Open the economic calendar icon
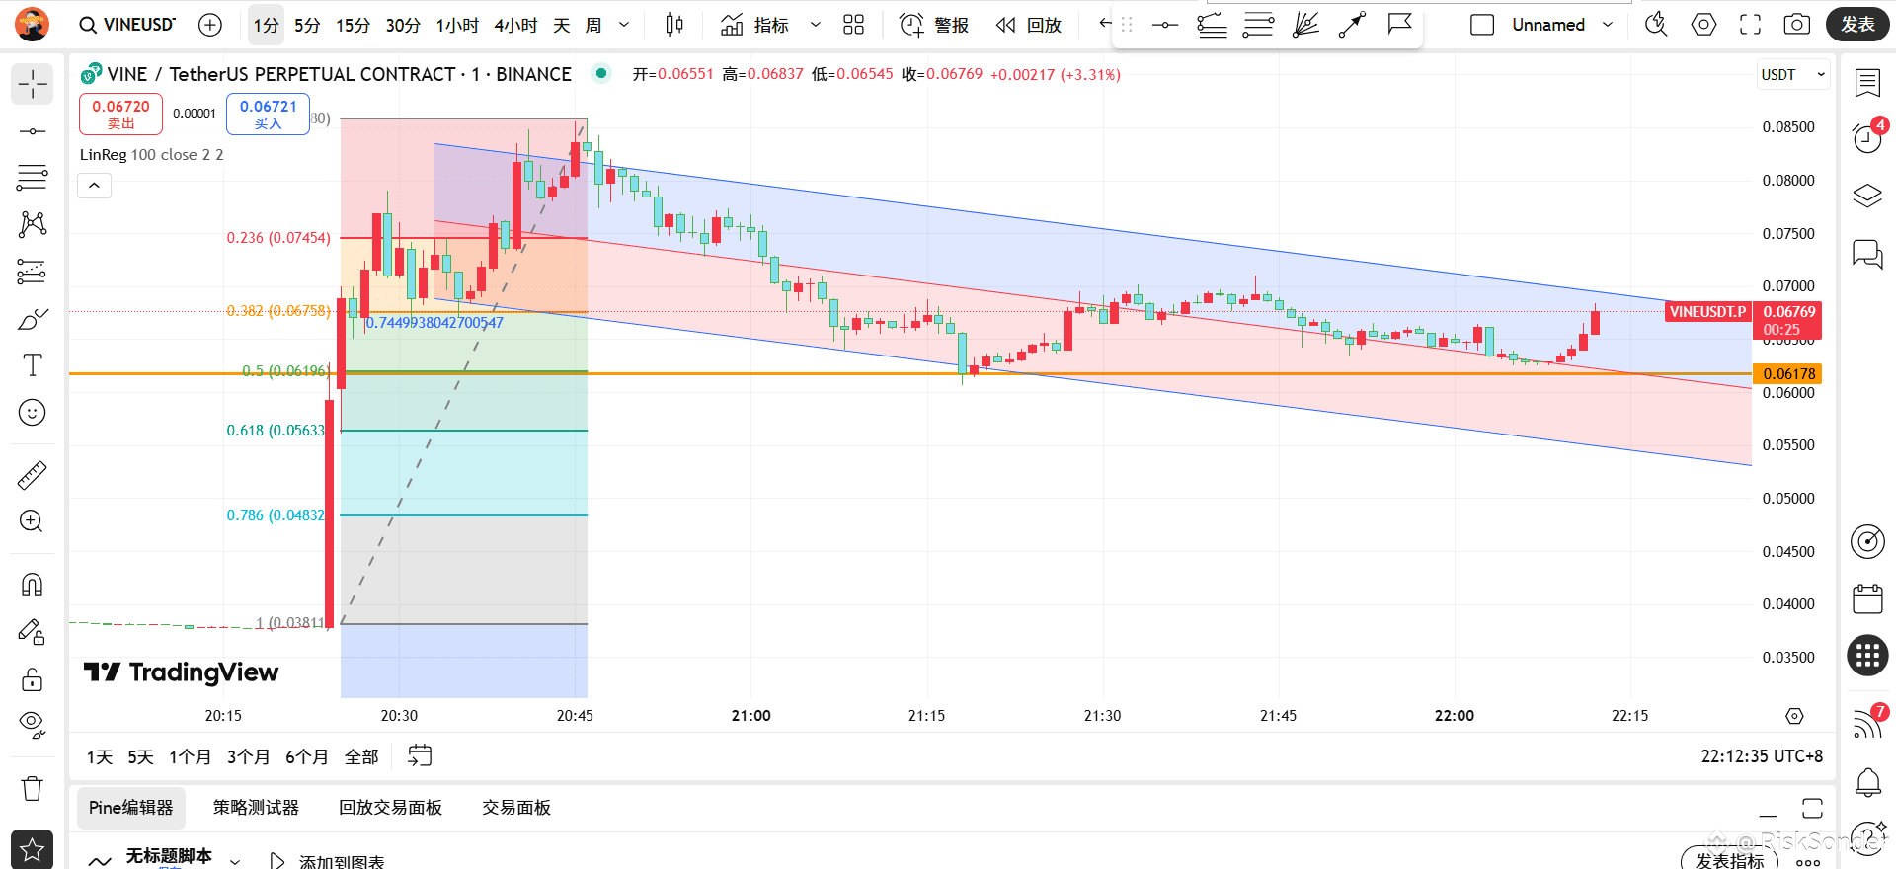This screenshot has width=1896, height=869. click(1867, 598)
